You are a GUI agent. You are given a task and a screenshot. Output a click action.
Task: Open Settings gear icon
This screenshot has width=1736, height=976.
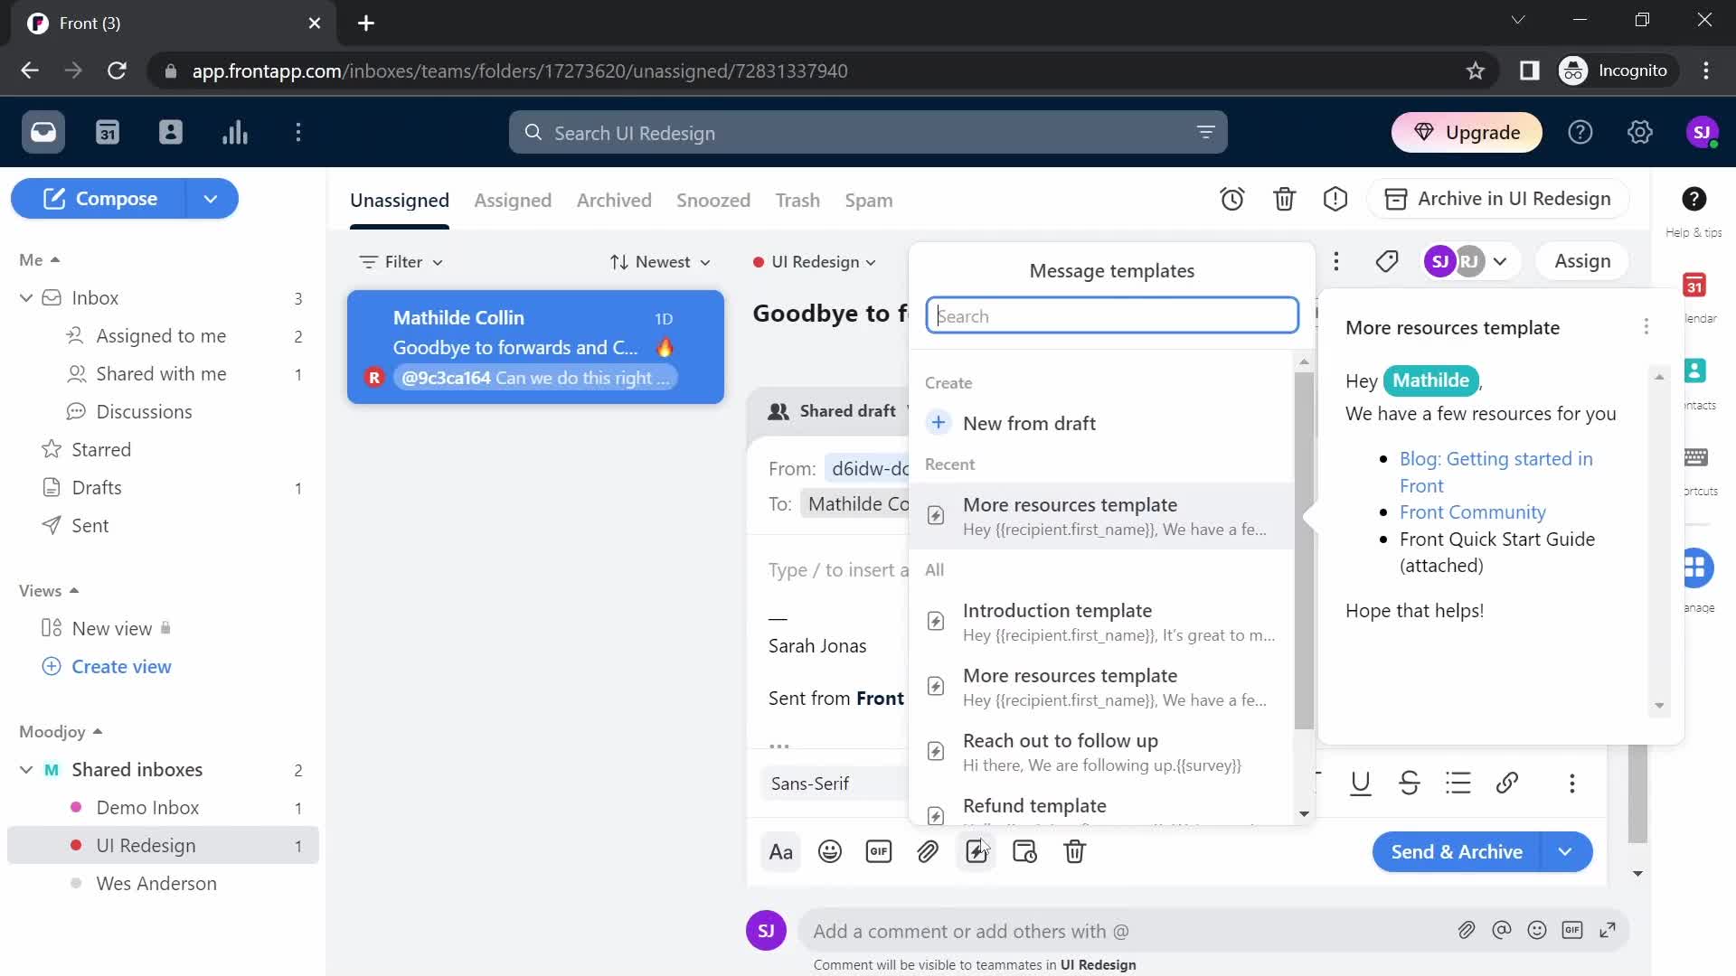coord(1640,133)
